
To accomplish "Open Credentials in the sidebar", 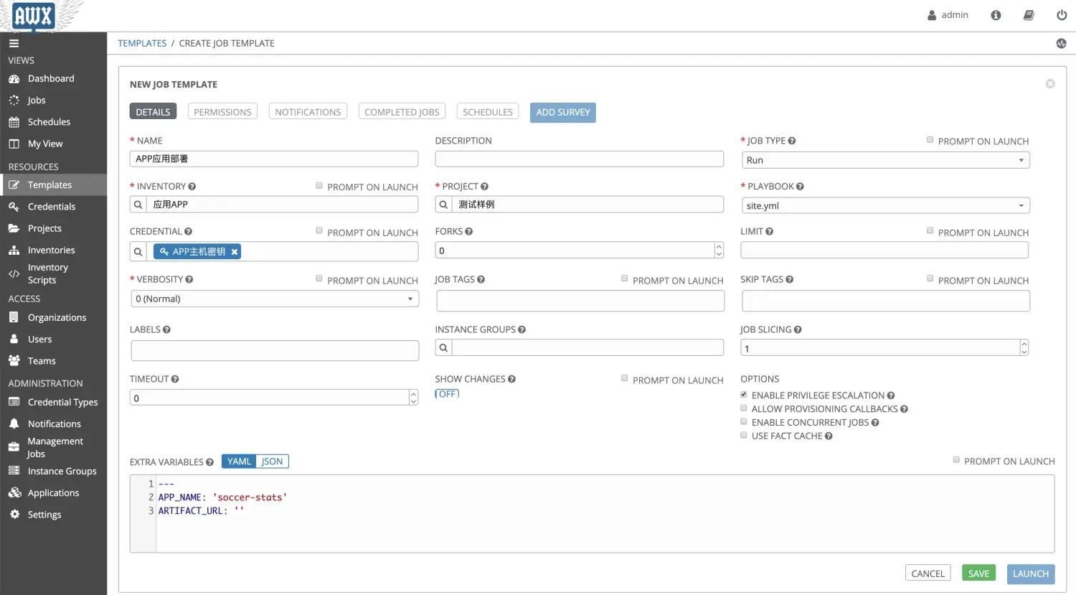I will (x=51, y=207).
